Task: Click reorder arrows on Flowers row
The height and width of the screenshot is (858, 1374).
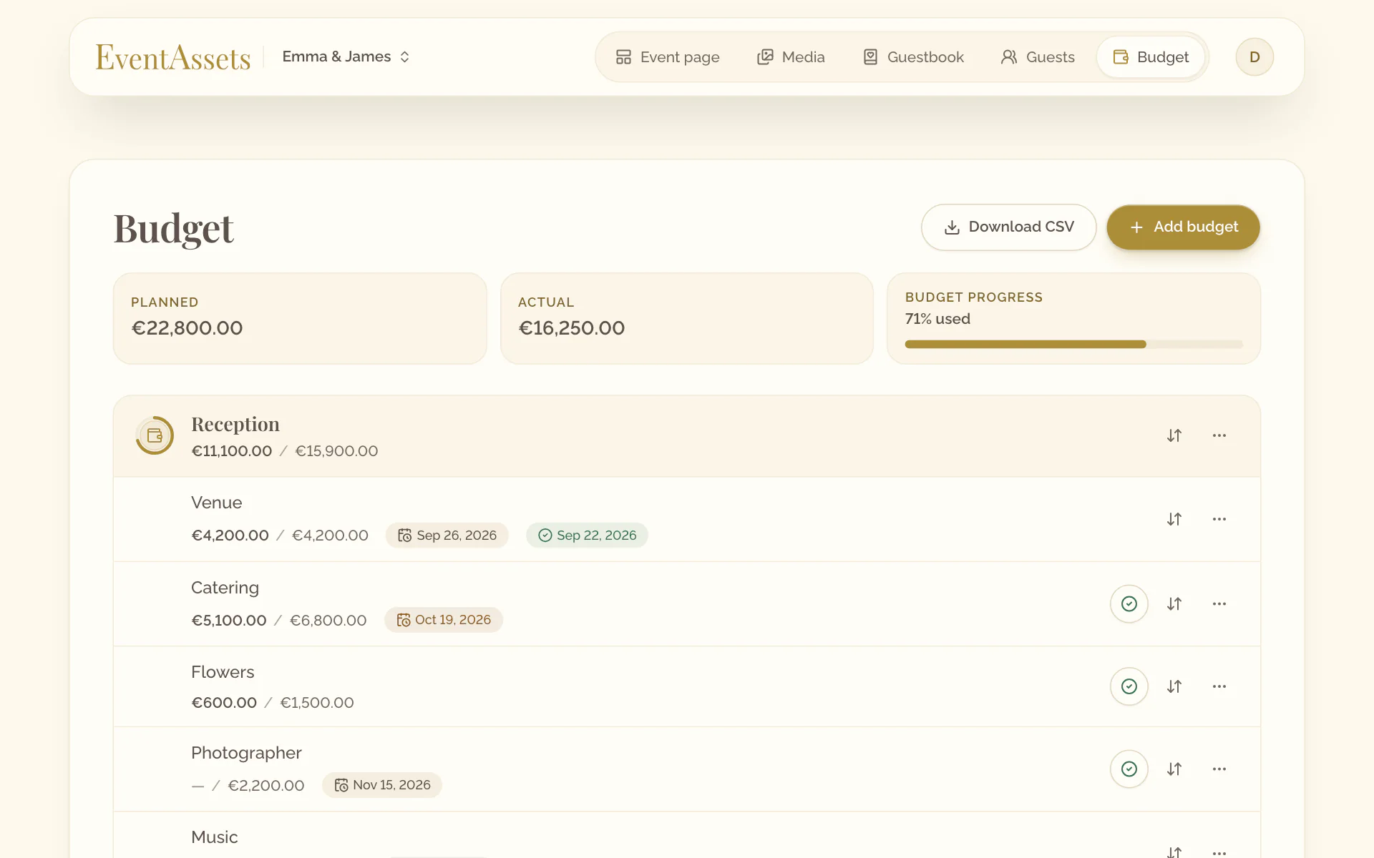Action: pyautogui.click(x=1174, y=686)
